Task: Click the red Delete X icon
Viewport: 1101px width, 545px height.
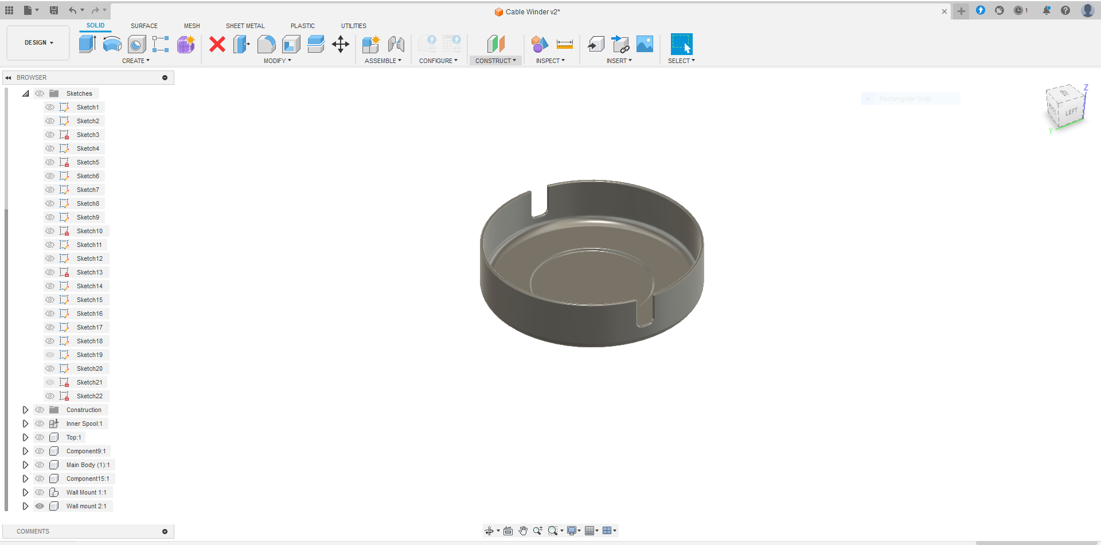Action: (217, 44)
